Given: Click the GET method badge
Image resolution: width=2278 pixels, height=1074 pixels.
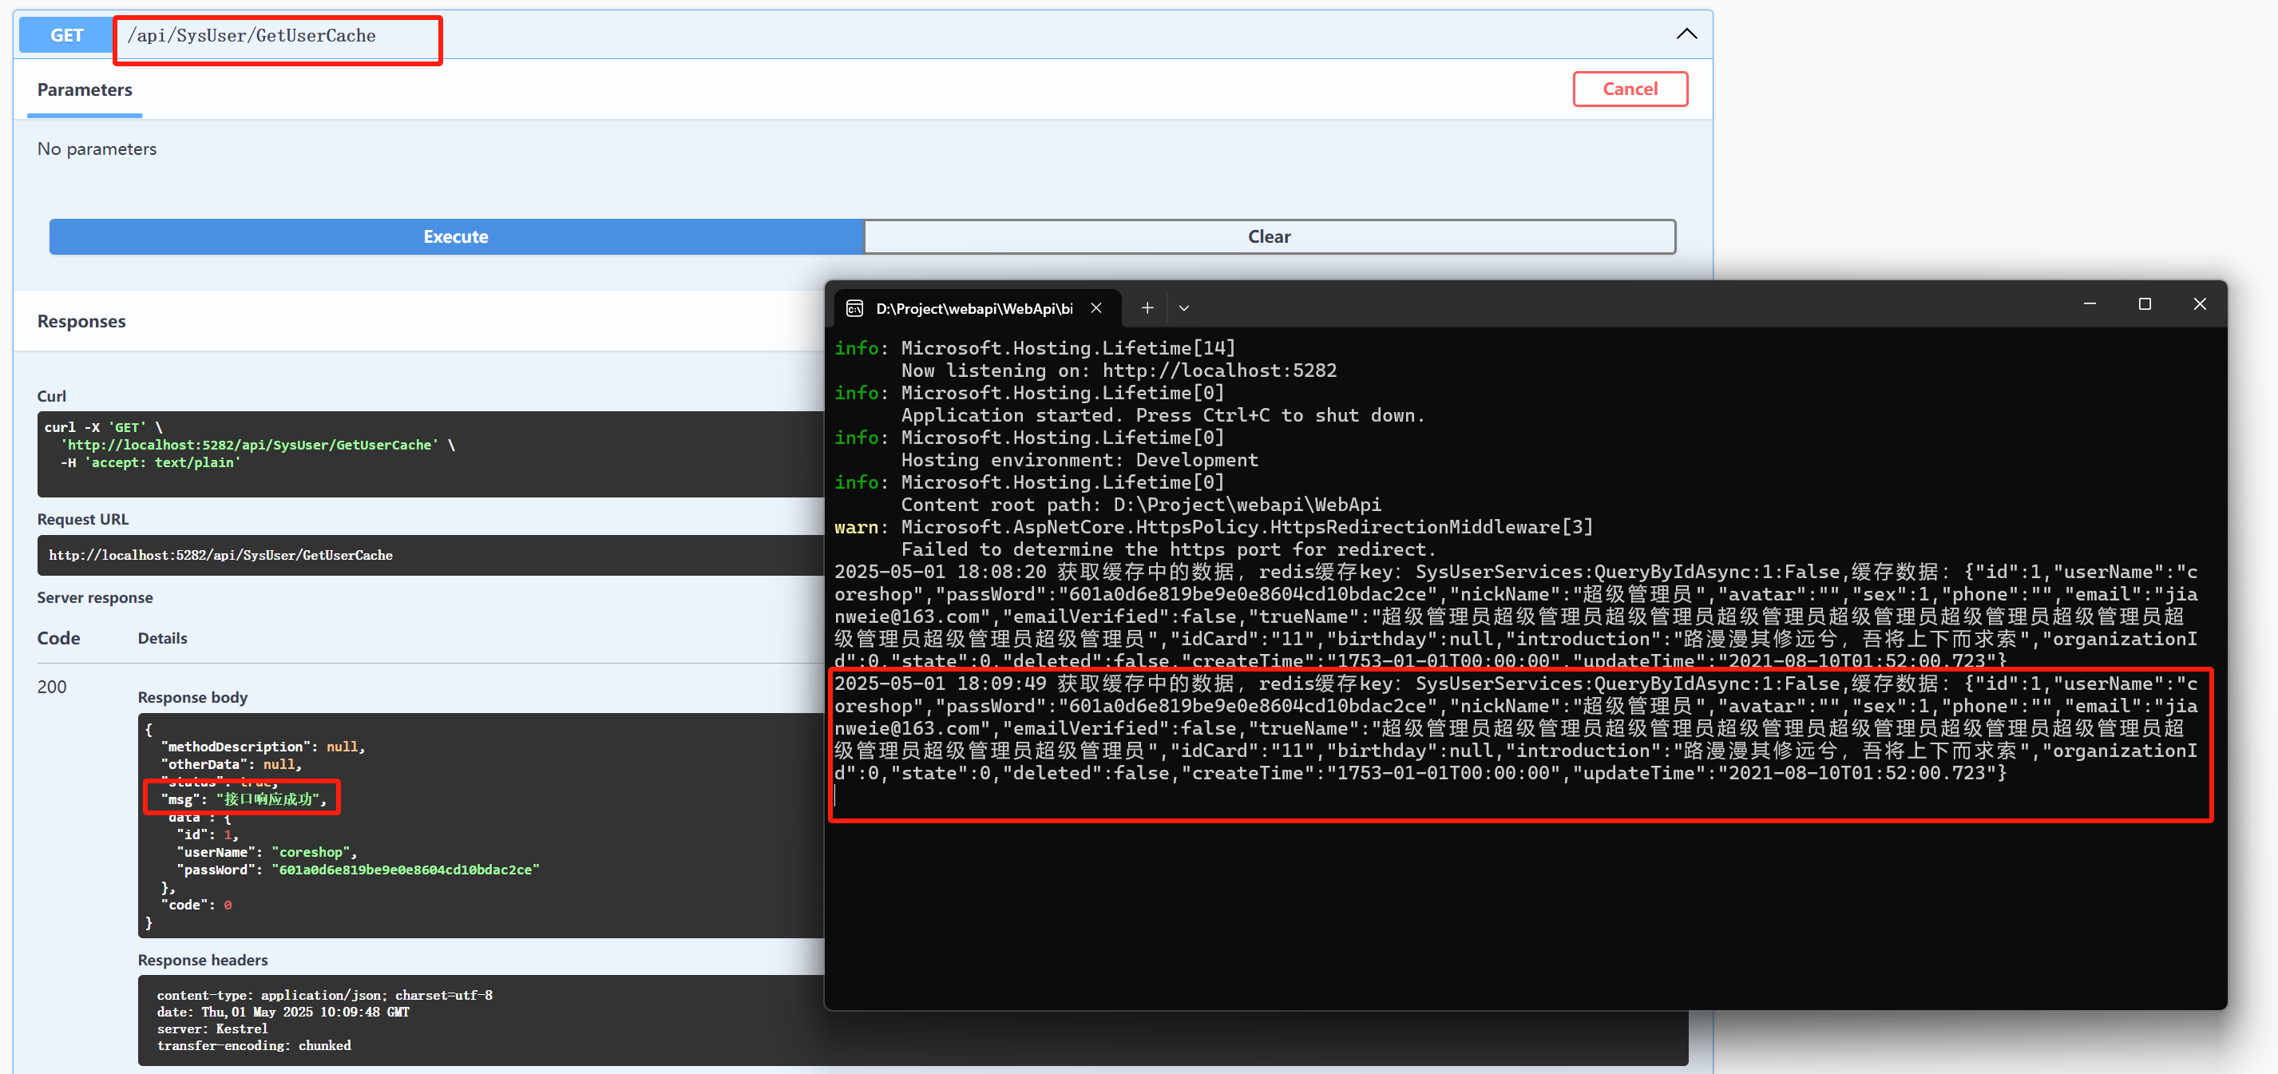Looking at the screenshot, I should coord(66,35).
